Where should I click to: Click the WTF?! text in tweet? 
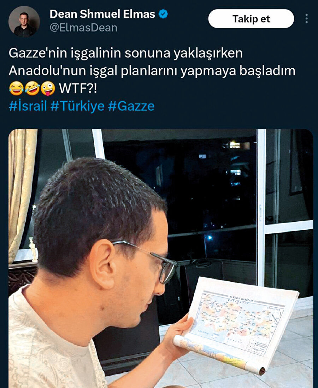(78, 88)
